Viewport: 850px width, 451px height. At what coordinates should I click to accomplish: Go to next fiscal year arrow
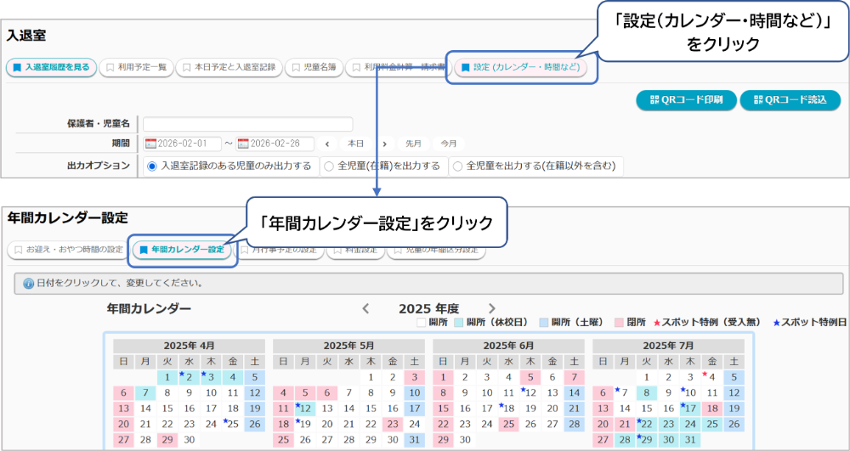pyautogui.click(x=491, y=308)
